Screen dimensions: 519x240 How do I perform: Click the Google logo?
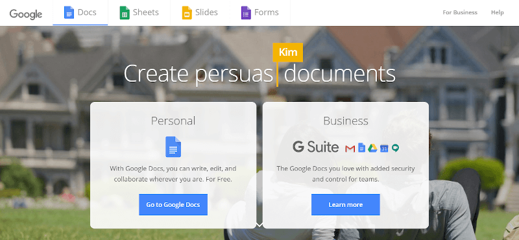(x=26, y=14)
